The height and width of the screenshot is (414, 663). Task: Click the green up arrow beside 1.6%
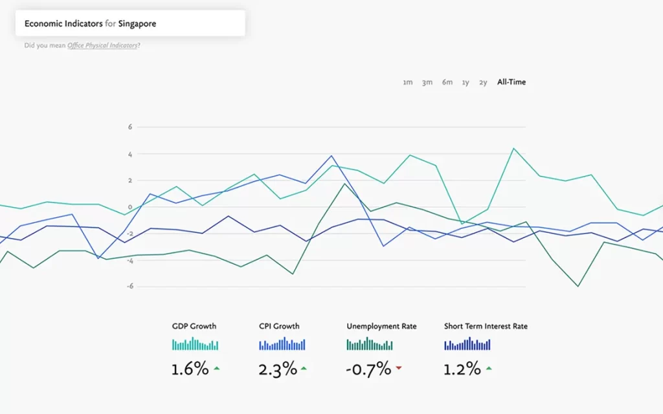pos(217,368)
